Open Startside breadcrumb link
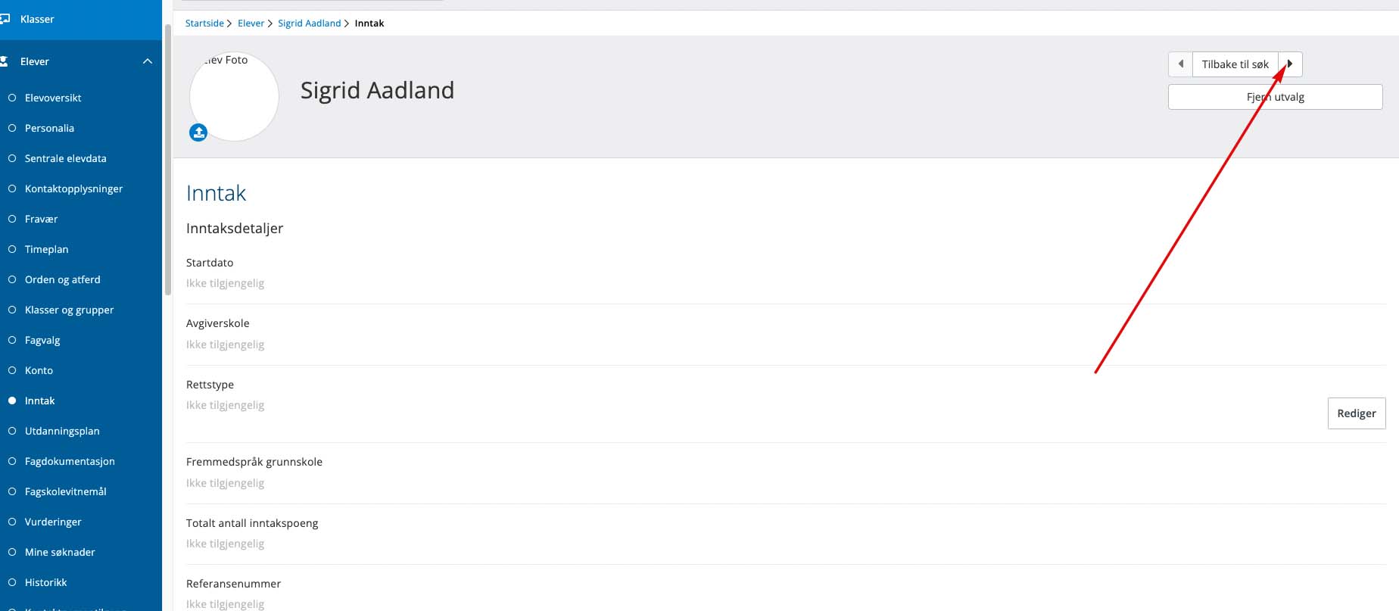The image size is (1399, 611). point(204,23)
